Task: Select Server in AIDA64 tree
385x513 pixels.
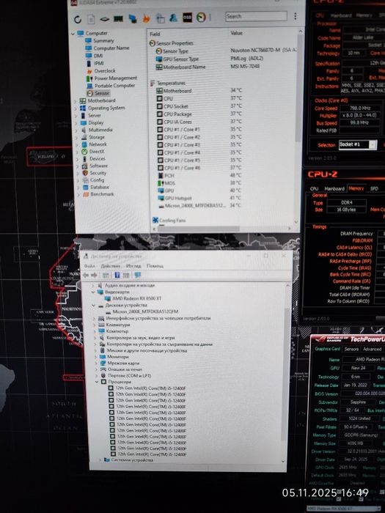Action: [x=95, y=116]
